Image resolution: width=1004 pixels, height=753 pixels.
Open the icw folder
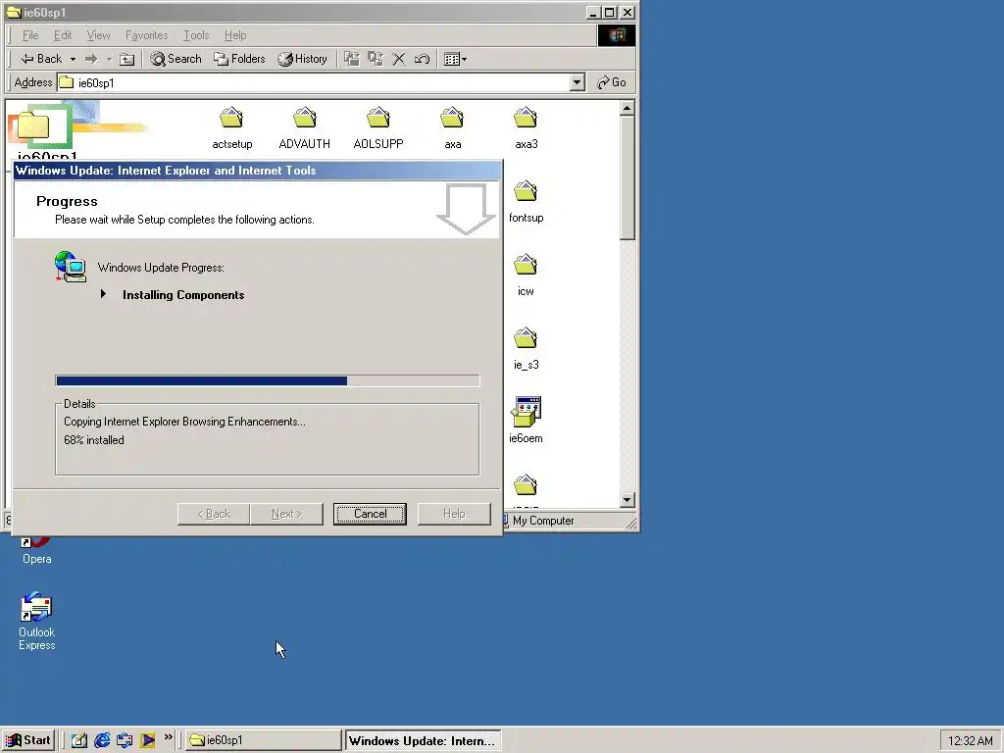pyautogui.click(x=526, y=276)
